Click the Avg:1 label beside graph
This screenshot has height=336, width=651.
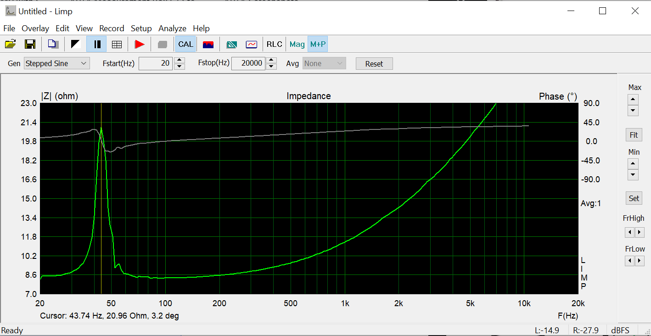591,203
